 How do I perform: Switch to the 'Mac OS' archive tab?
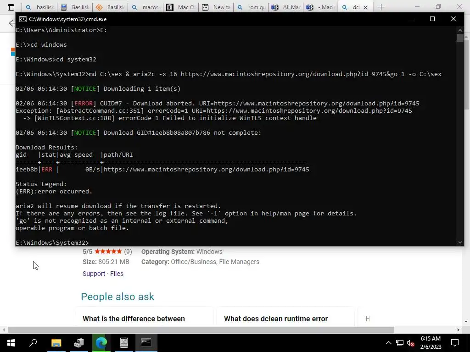pos(181,7)
